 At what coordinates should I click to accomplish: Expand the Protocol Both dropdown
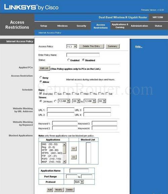(79, 182)
